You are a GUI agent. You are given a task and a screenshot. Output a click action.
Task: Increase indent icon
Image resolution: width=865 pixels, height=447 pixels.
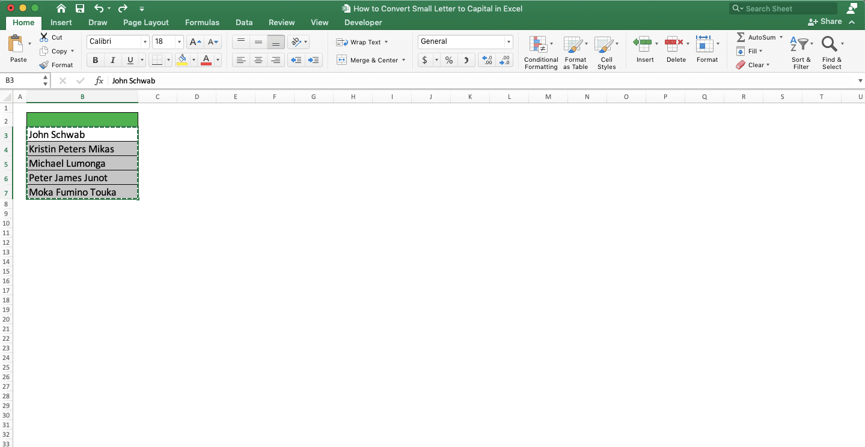click(314, 60)
